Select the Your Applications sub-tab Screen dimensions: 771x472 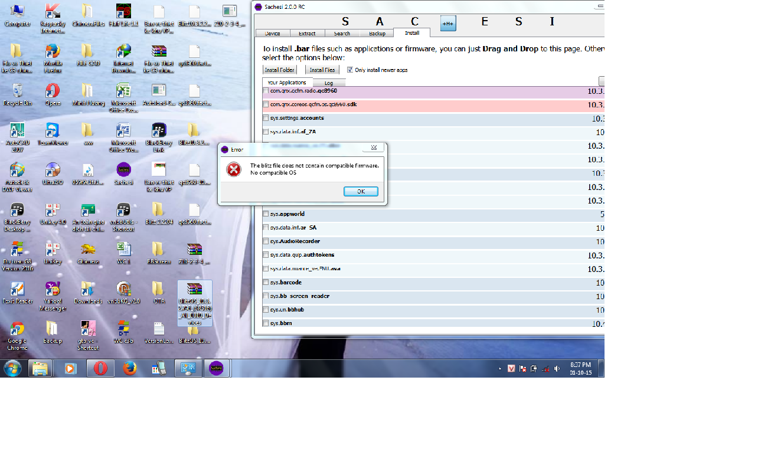coord(287,83)
